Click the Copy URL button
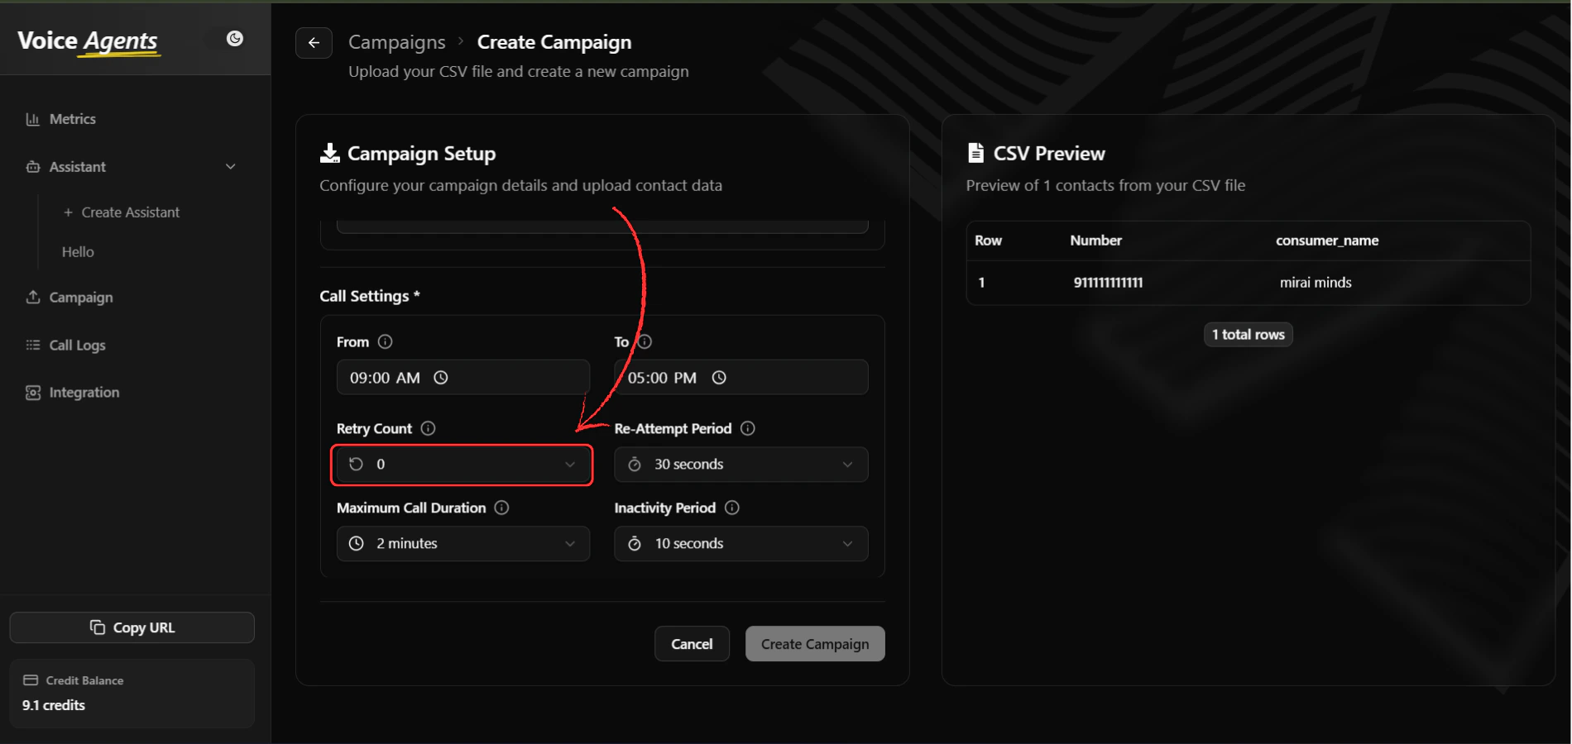The image size is (1572, 744). tap(132, 627)
